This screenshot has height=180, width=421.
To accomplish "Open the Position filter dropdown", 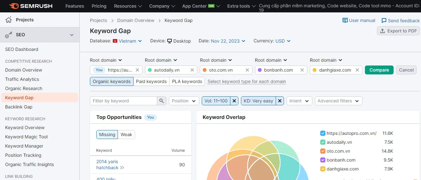I will tap(184, 101).
